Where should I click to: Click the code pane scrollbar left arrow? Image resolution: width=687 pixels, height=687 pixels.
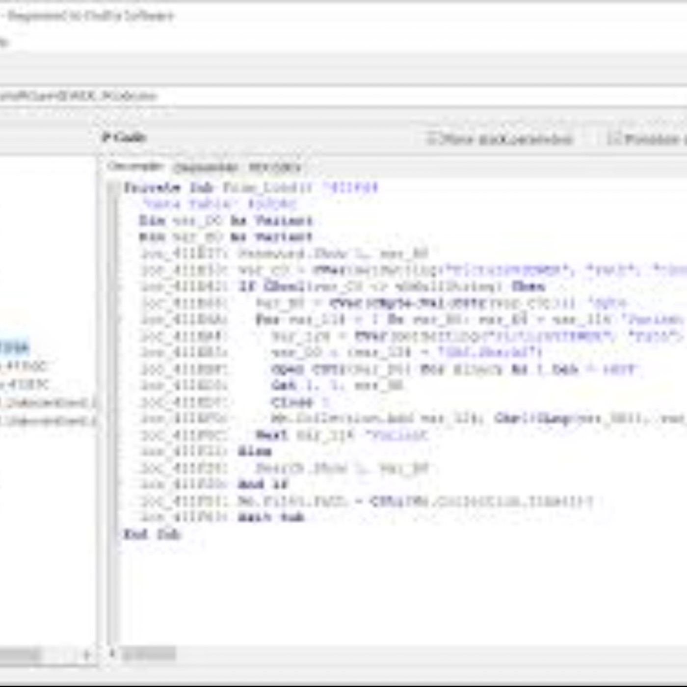click(112, 654)
